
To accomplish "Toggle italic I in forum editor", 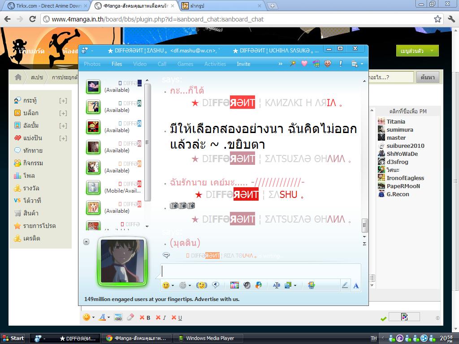I will [x=161, y=318].
